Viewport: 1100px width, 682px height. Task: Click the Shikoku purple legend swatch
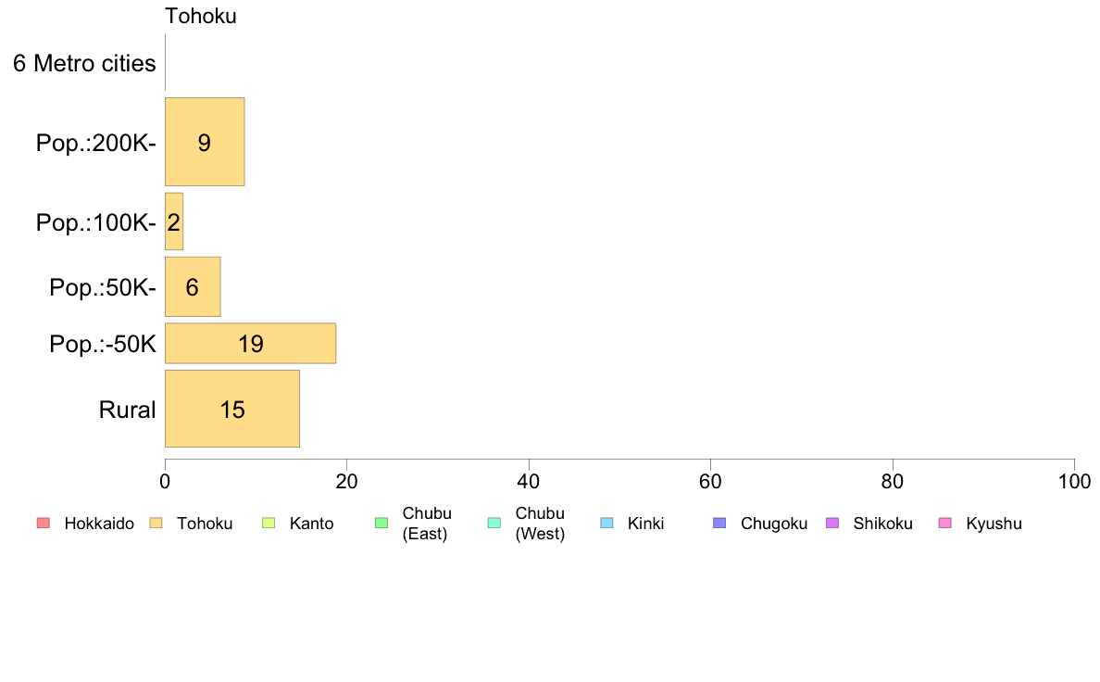(x=832, y=524)
